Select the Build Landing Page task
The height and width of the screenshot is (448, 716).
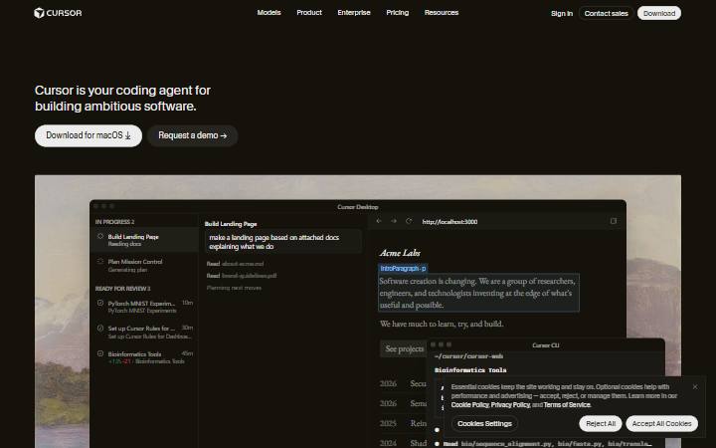pyautogui.click(x=144, y=240)
